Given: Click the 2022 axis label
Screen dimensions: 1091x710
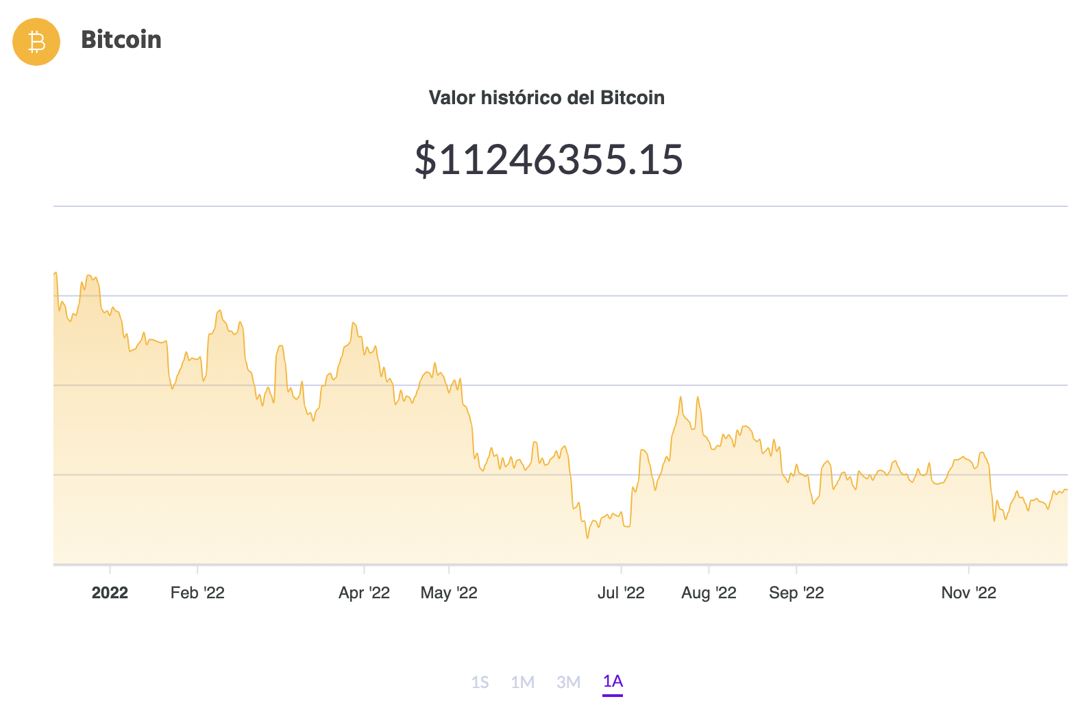Looking at the screenshot, I should point(110,593).
